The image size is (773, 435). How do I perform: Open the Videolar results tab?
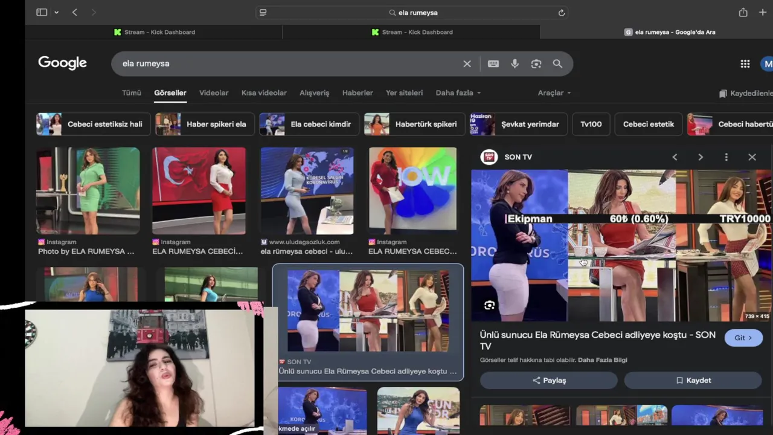pos(214,92)
